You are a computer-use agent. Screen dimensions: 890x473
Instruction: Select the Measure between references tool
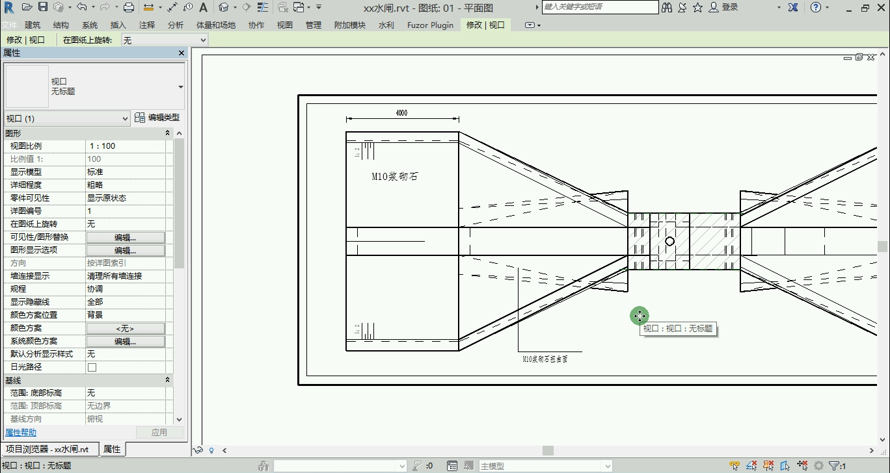click(148, 7)
